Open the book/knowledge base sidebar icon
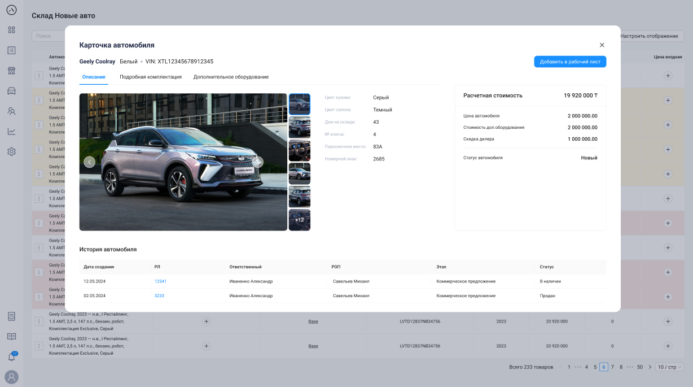Viewport: 693px width, 387px height. tap(11, 336)
